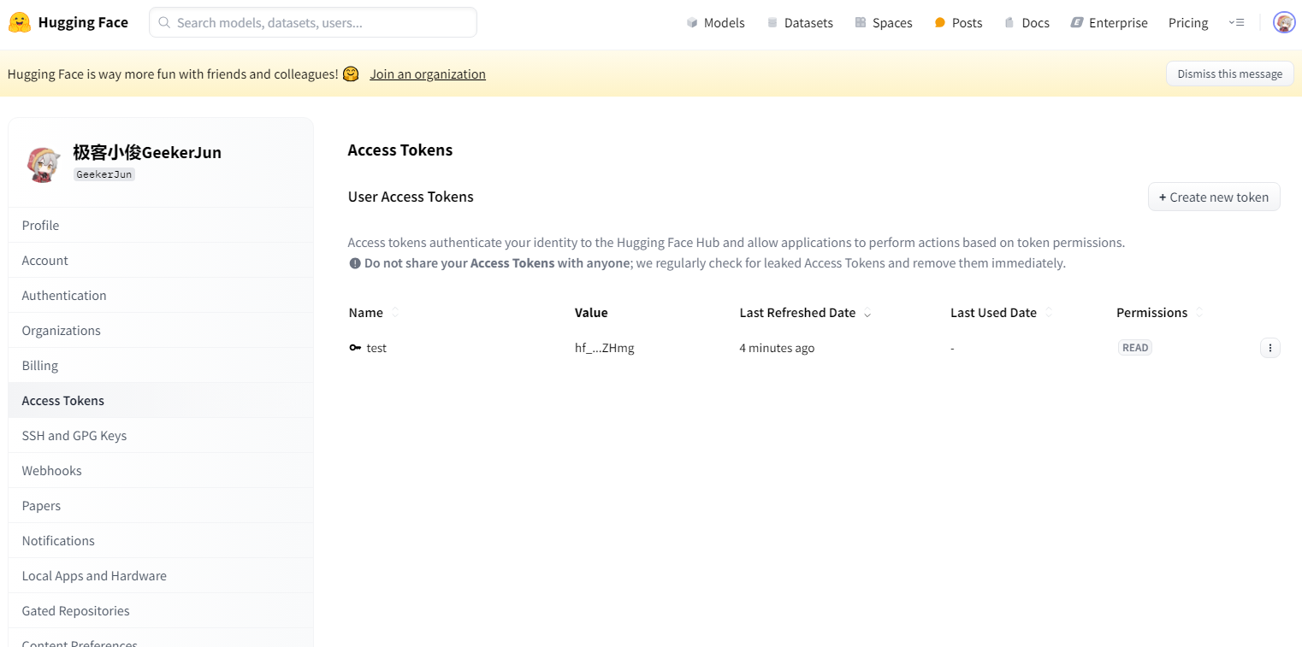Select Access Tokens in sidebar
The image size is (1302, 647).
161,401
